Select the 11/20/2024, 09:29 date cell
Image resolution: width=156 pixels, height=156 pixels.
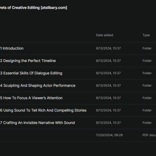tap(109, 135)
